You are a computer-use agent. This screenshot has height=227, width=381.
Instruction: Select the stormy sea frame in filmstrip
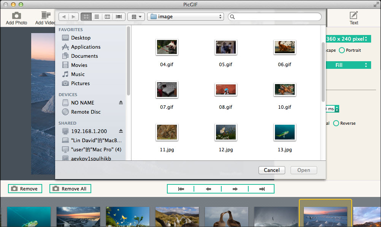[276, 217]
